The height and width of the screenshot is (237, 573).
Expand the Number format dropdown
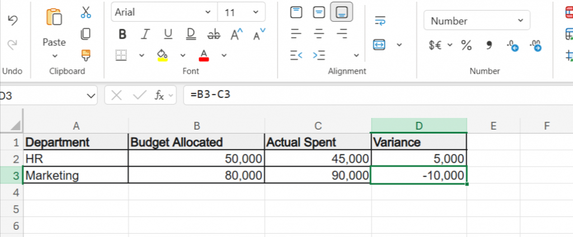[521, 21]
